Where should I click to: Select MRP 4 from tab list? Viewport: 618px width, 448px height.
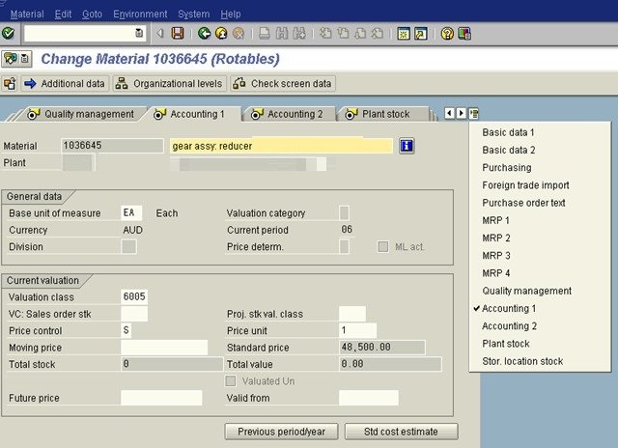pos(495,273)
